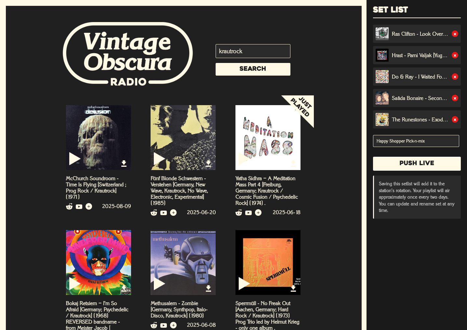Open the Bokaj Retsiem album cover thumbnail

coord(99,263)
